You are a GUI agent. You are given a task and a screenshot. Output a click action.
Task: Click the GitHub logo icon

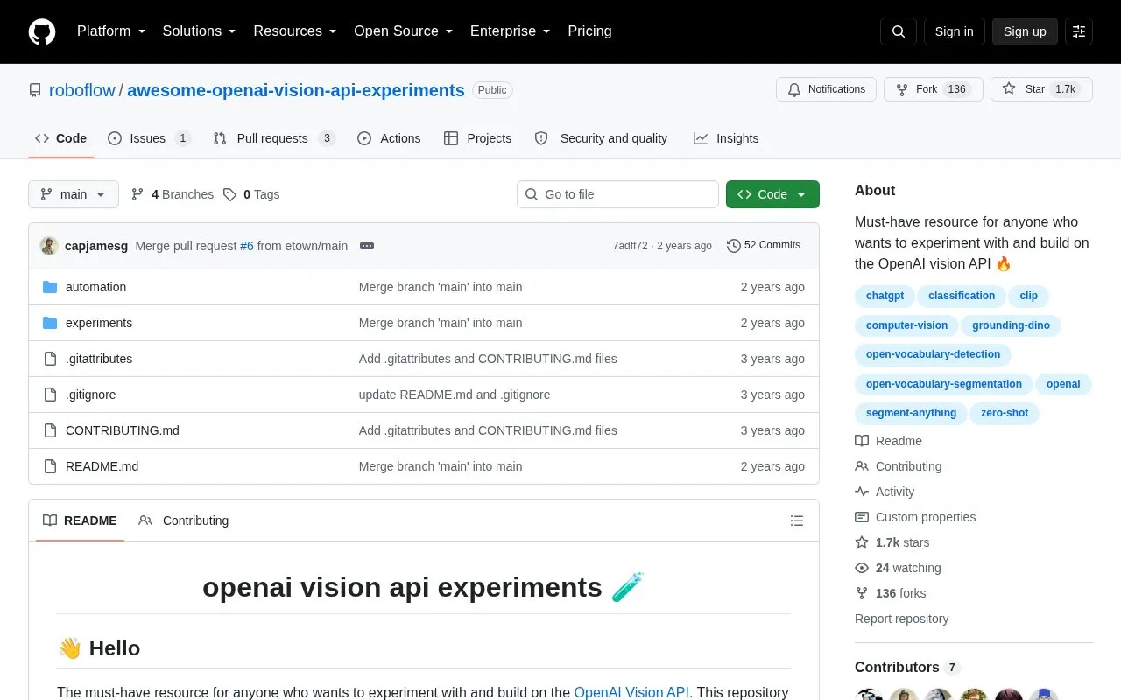(x=42, y=31)
